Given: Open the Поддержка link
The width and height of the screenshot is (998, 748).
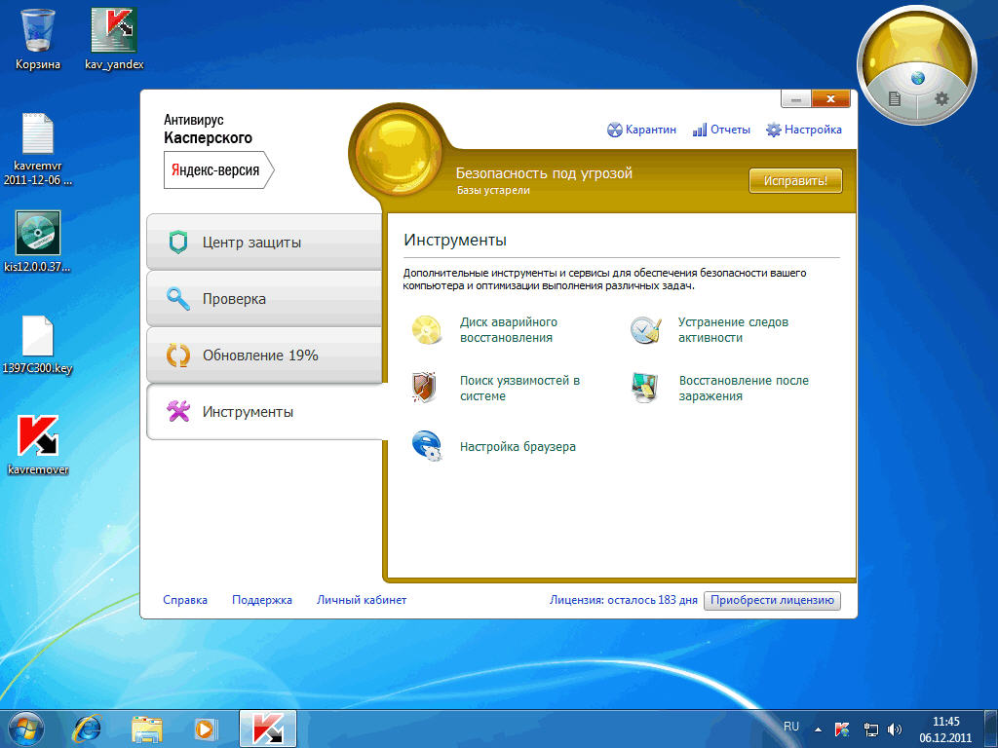Looking at the screenshot, I should click(261, 600).
